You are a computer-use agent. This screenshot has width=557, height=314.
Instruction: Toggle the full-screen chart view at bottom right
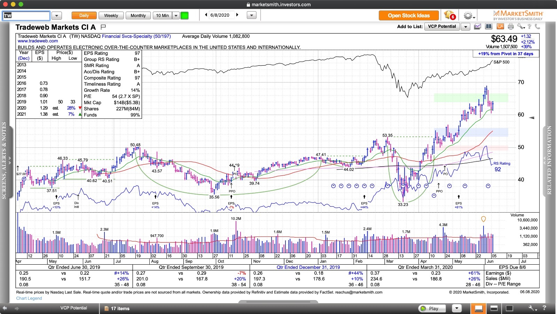point(510,308)
